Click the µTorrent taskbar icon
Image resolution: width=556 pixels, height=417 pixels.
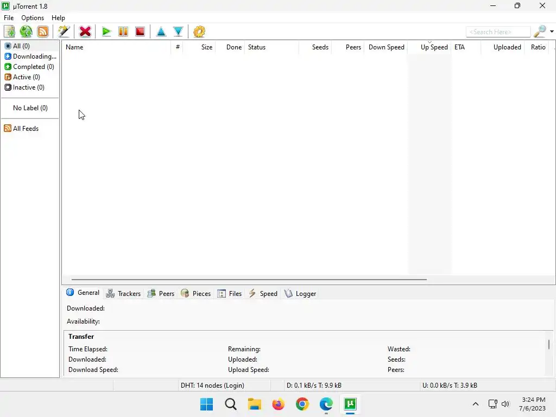[x=350, y=404]
